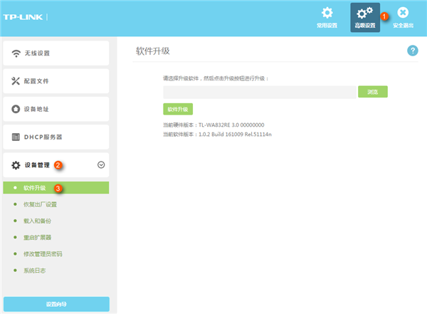Click the 设备地址 home icon
Viewport: 427px width, 314px height.
tap(16, 109)
